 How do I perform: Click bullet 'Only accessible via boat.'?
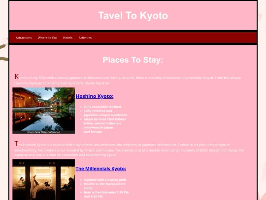(103, 107)
